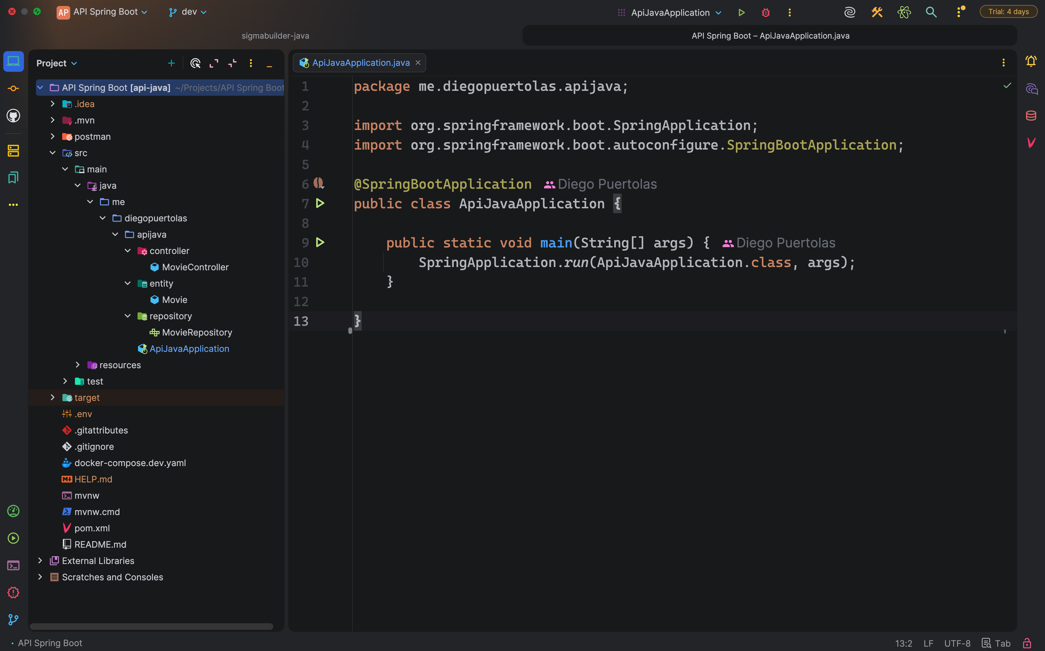Open the Git tool window
1045x651 pixels.
pos(13,619)
